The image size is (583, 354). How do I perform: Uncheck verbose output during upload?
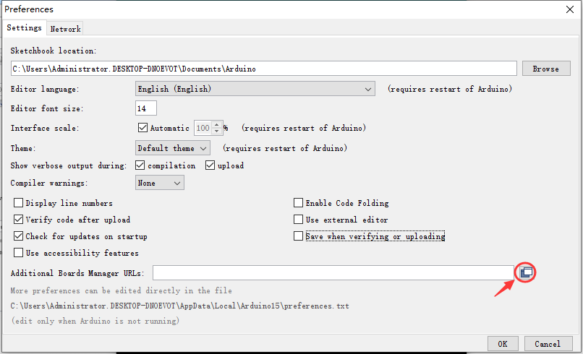pos(210,165)
